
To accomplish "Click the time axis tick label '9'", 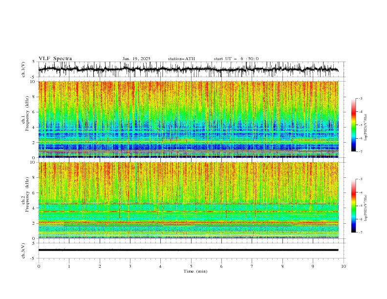I will pyautogui.click(x=313, y=266).
